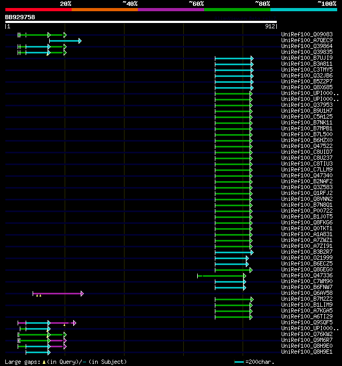
Task: Open the UniRef100_B7L500 entry
Action: point(307,135)
